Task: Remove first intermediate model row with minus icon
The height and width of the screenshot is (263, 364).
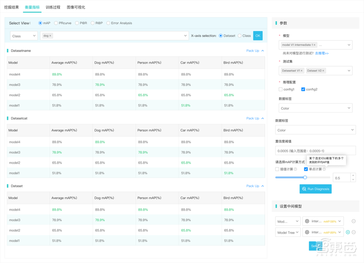Action: click(x=353, y=221)
